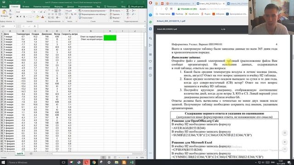294x165 pixels.
Task: Switch to Page Layout view in status bar
Action: click(x=109, y=158)
